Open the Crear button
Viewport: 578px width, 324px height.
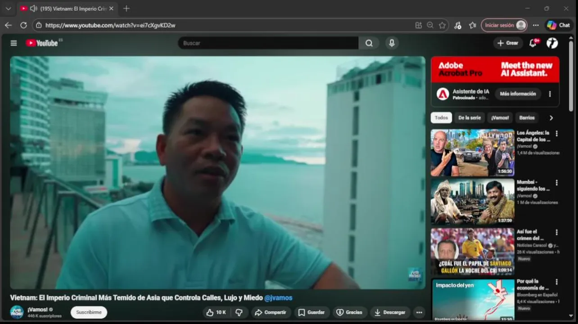pos(508,43)
